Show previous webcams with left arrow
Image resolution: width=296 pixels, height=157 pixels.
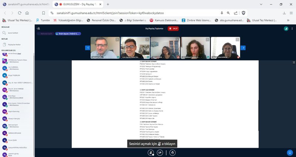pos(88,48)
